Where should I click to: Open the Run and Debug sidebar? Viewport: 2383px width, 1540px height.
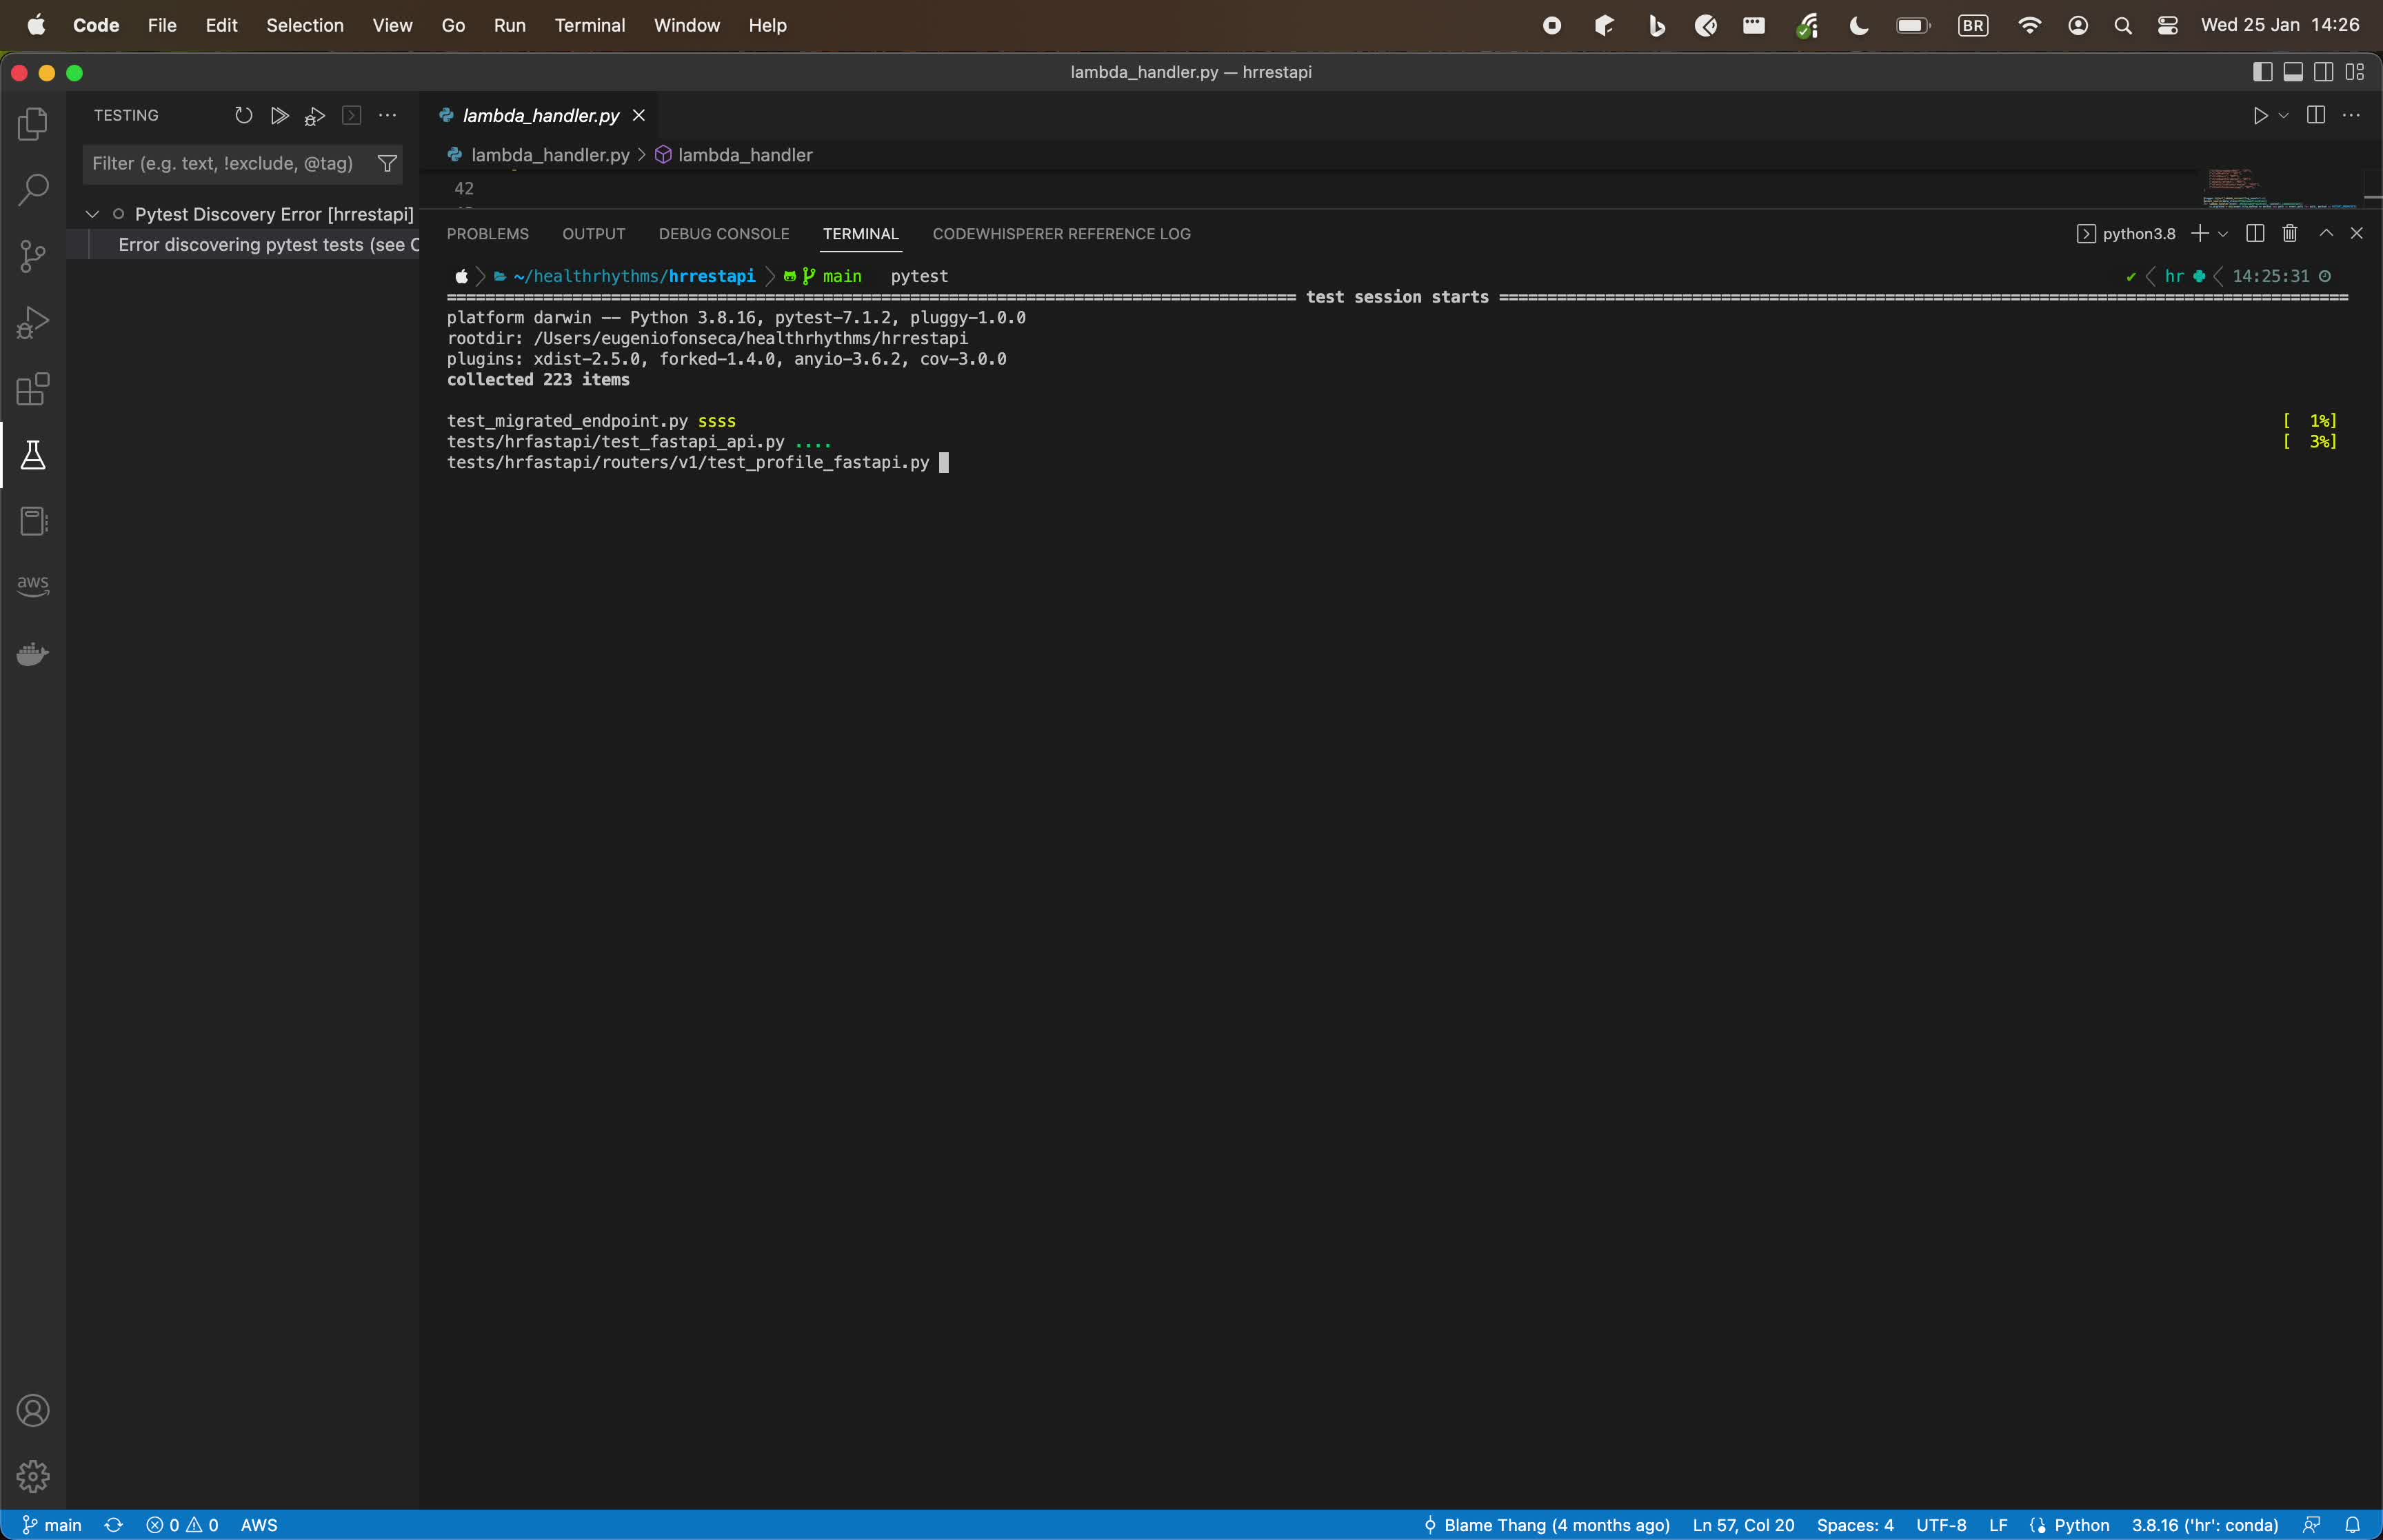coord(32,322)
